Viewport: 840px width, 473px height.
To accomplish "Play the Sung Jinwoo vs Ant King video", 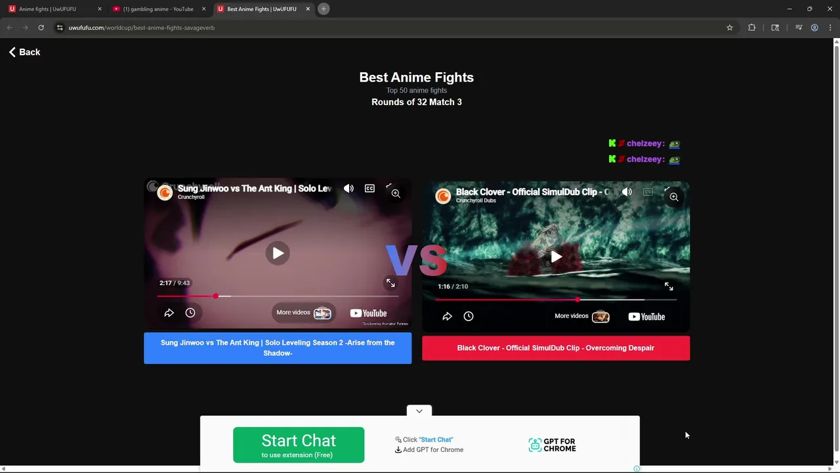I will (x=278, y=253).
